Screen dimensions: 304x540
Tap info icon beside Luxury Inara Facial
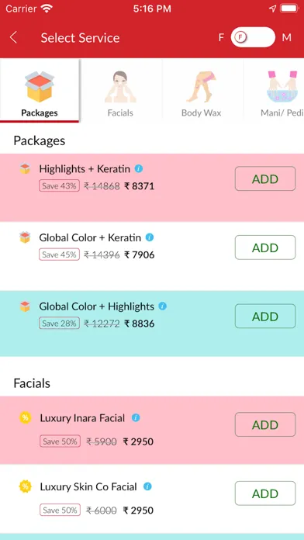tap(136, 417)
